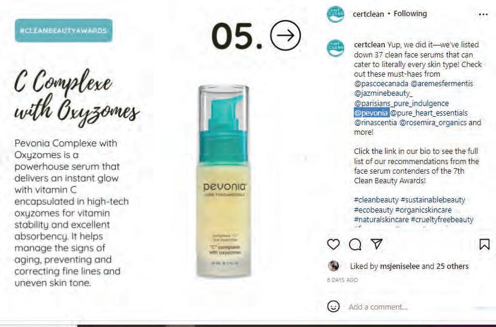Show the list of 25 others who liked
This screenshot has width=496, height=327.
point(452,267)
